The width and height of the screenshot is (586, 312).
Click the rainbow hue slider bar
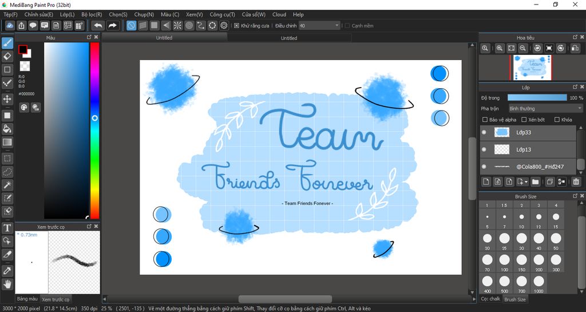point(94,131)
